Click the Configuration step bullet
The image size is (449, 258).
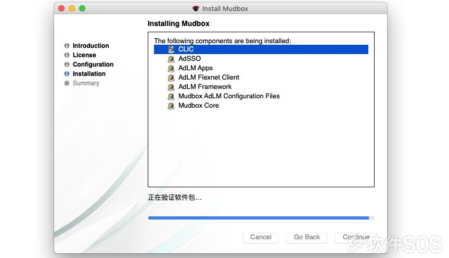point(67,64)
